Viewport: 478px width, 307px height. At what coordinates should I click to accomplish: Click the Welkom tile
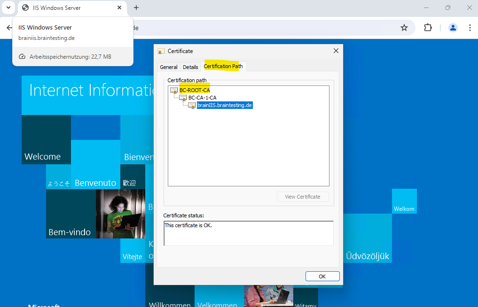[x=404, y=201]
